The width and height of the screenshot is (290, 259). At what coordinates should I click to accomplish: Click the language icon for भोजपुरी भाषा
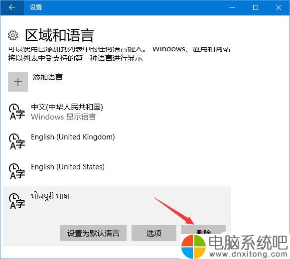point(17,202)
